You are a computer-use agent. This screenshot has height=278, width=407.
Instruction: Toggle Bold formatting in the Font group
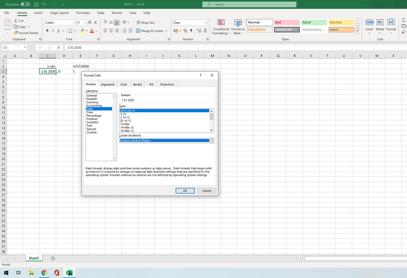(x=47, y=31)
